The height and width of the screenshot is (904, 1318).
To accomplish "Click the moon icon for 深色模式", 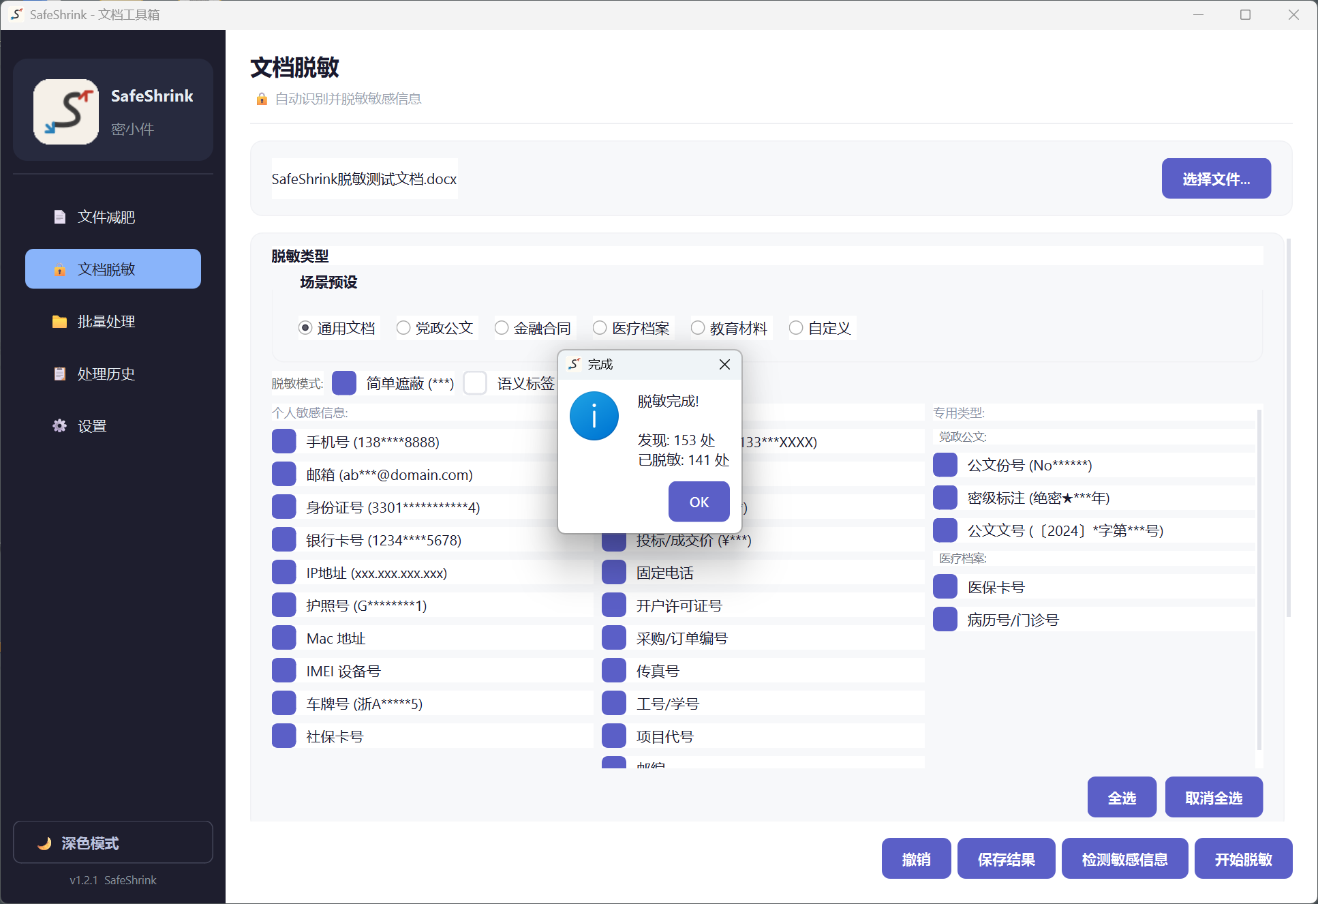I will click(45, 843).
